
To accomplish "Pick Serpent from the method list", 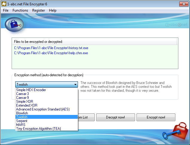I will (22, 121).
